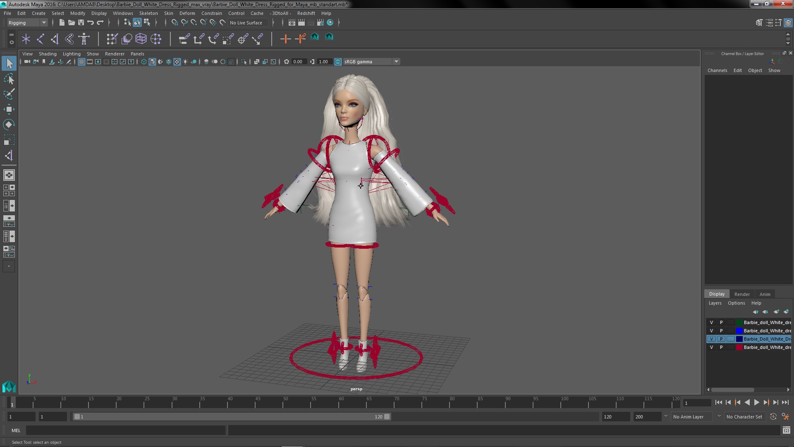Save the scene with the floppy icon
Screen dimensions: 794x447
[x=81, y=23]
